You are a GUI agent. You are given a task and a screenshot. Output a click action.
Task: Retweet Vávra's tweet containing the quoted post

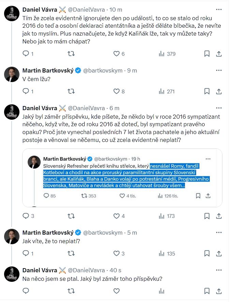tap(71, 216)
